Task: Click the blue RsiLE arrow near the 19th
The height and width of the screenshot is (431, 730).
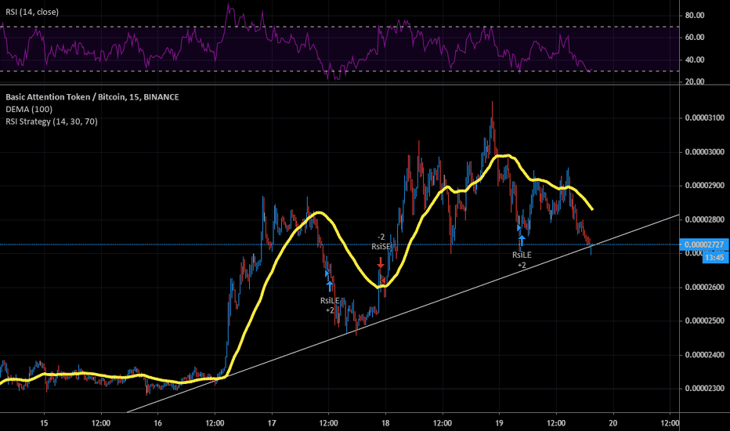Action: coord(522,241)
